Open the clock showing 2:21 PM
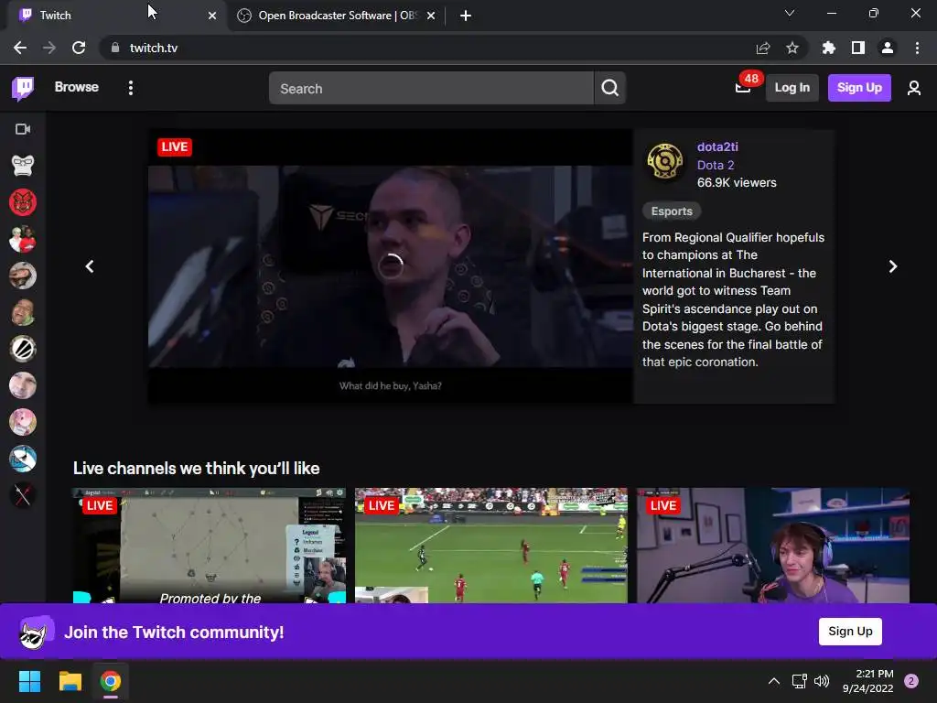The height and width of the screenshot is (703, 937). tap(868, 681)
